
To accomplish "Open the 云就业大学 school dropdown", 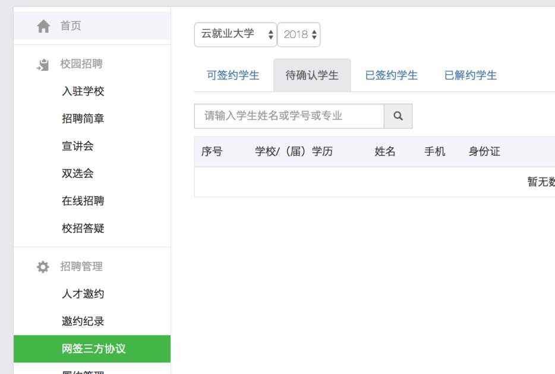I will 235,34.
